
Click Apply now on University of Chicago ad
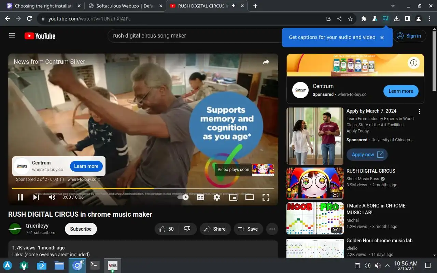[367, 155]
